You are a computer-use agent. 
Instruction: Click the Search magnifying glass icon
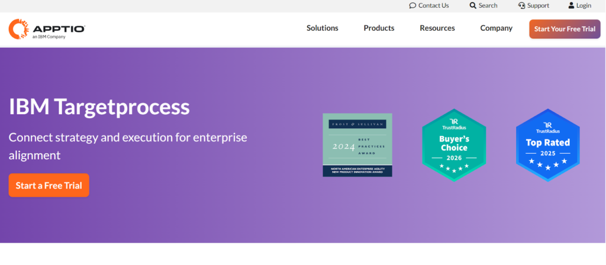point(473,5)
